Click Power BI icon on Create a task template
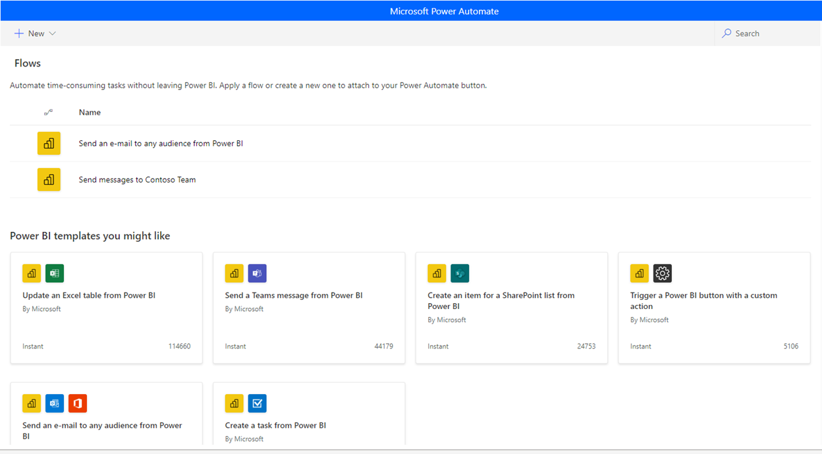The image size is (822, 454). click(234, 403)
